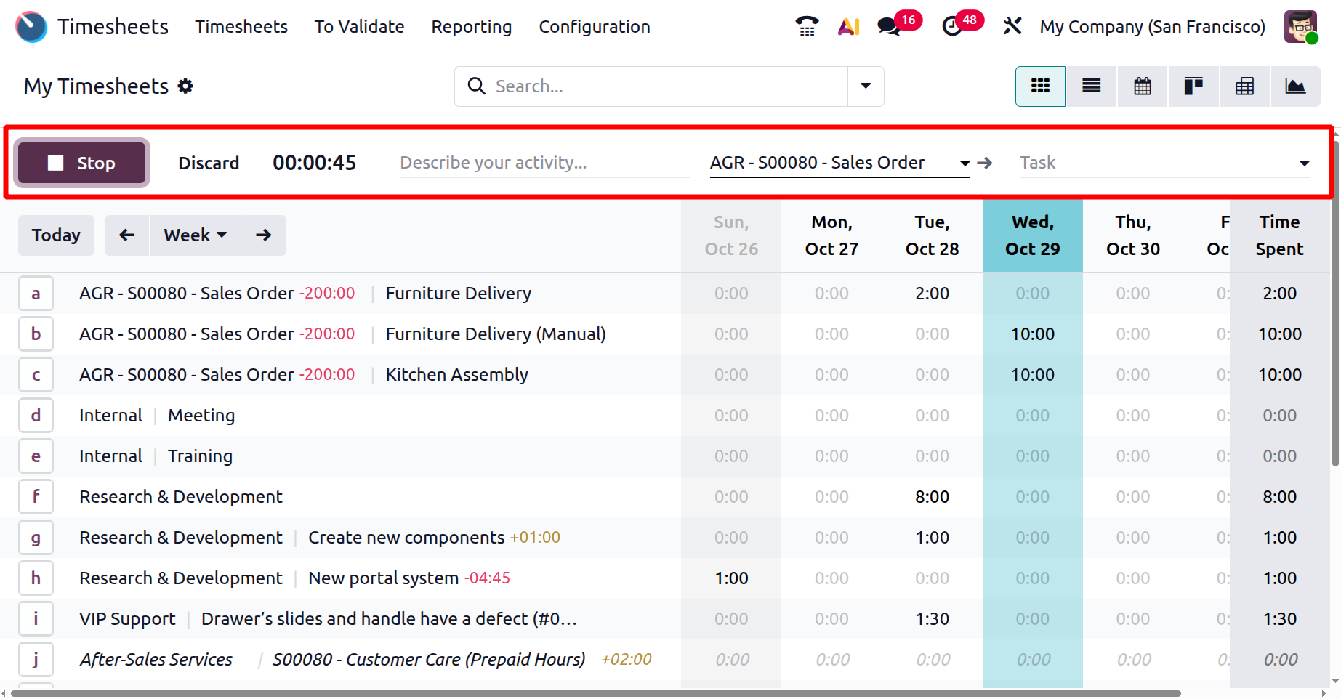The width and height of the screenshot is (1341, 699).
Task: Discard the current timer entry
Action: pos(209,163)
